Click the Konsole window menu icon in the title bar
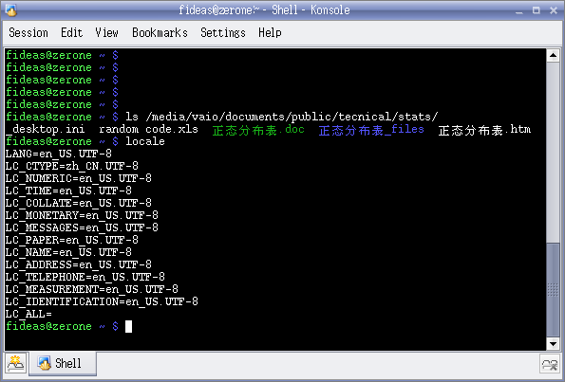Image resolution: width=565 pixels, height=382 pixels. point(11,10)
